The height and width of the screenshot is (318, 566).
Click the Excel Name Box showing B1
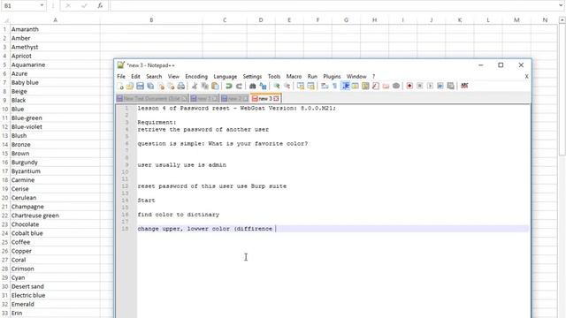tap(19, 6)
